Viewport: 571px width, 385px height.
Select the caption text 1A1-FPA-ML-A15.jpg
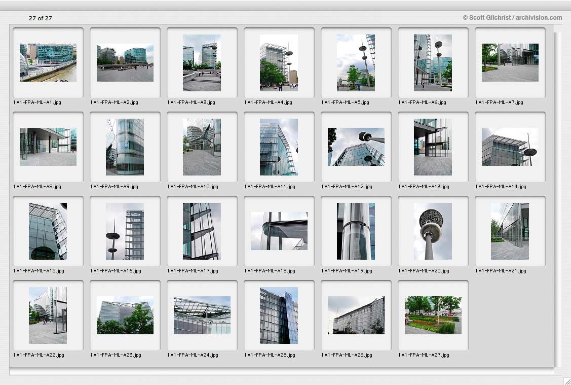tap(39, 271)
